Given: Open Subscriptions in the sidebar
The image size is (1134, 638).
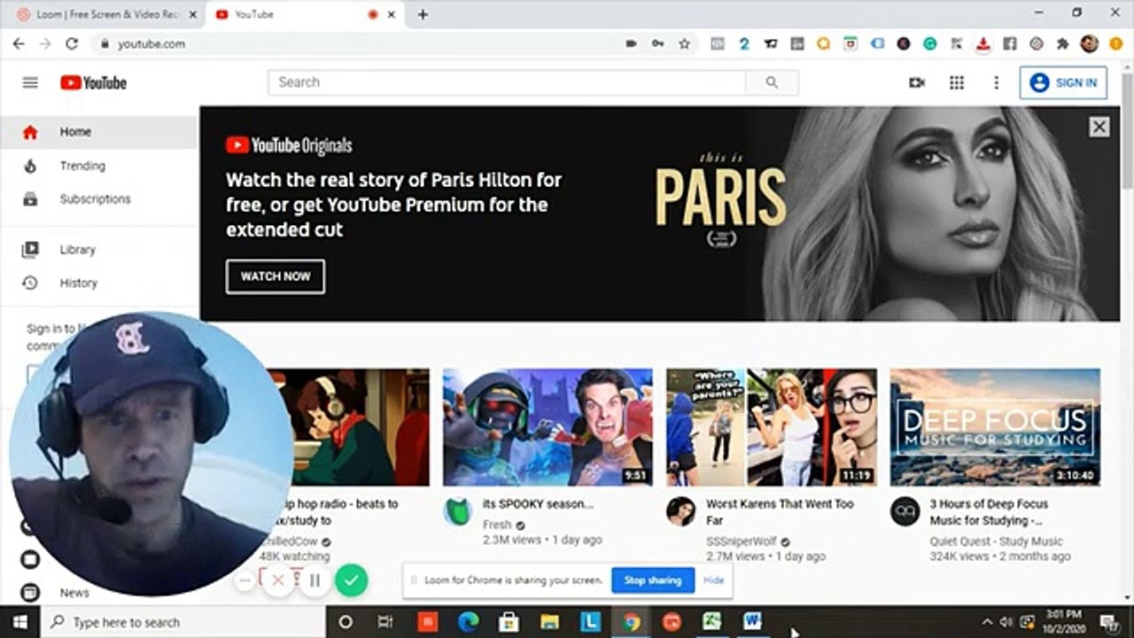Looking at the screenshot, I should coord(98,199).
